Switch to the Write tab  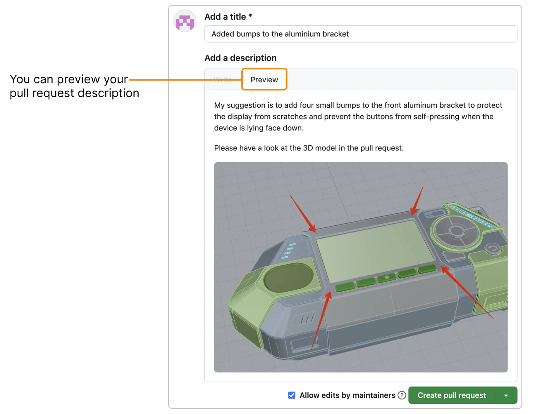pyautogui.click(x=223, y=79)
